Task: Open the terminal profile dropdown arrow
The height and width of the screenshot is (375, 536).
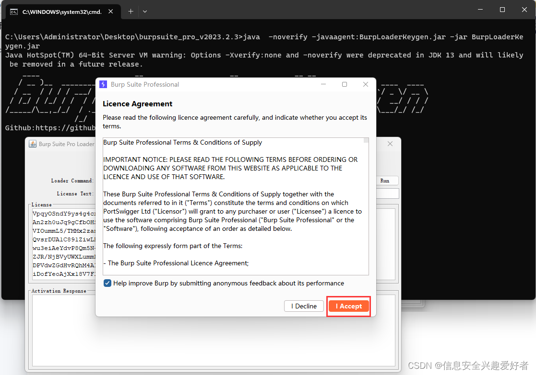Action: point(145,11)
